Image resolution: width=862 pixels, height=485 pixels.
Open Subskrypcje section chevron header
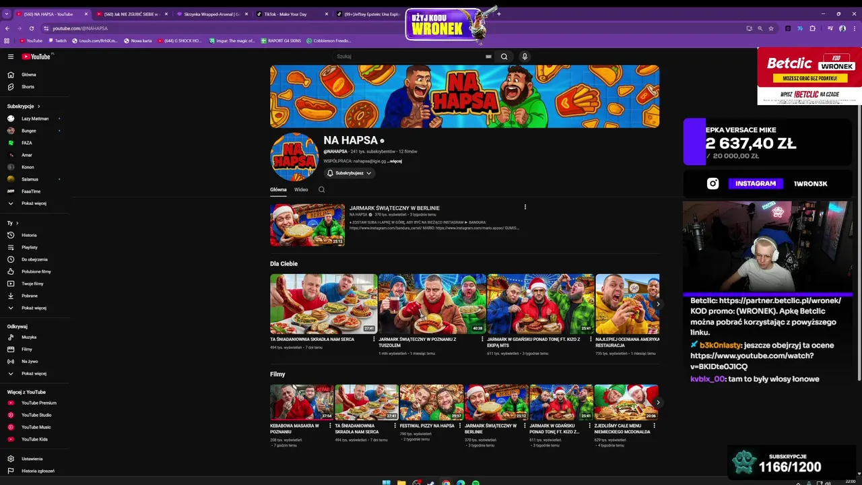tap(24, 106)
